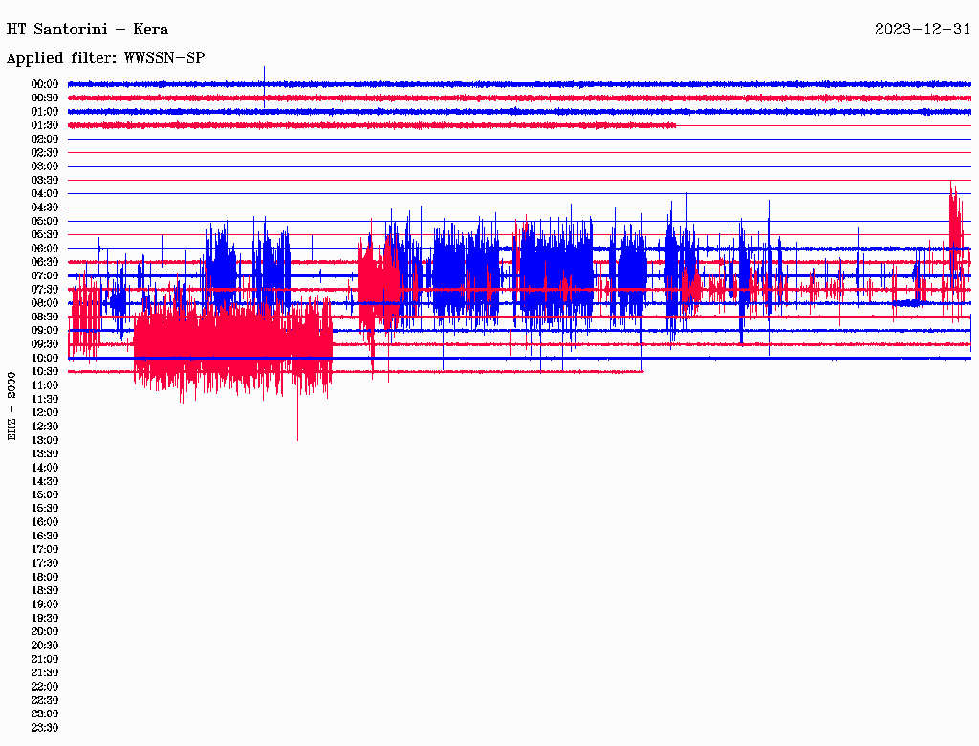
Task: Click the 2023-12-31 date label
Action: [x=922, y=30]
